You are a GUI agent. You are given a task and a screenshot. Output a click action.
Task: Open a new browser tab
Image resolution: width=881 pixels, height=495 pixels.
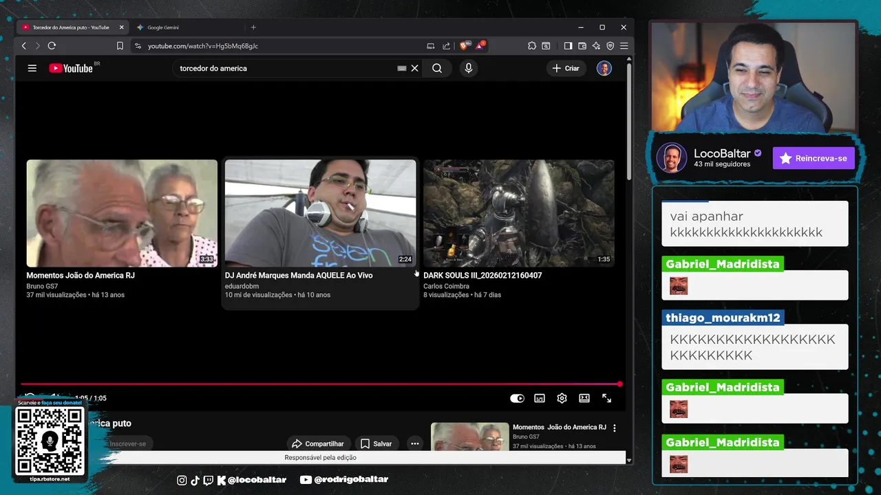tap(253, 27)
